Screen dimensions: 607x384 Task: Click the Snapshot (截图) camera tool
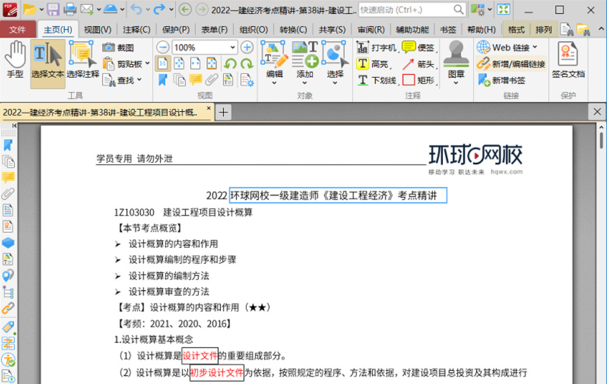click(119, 47)
